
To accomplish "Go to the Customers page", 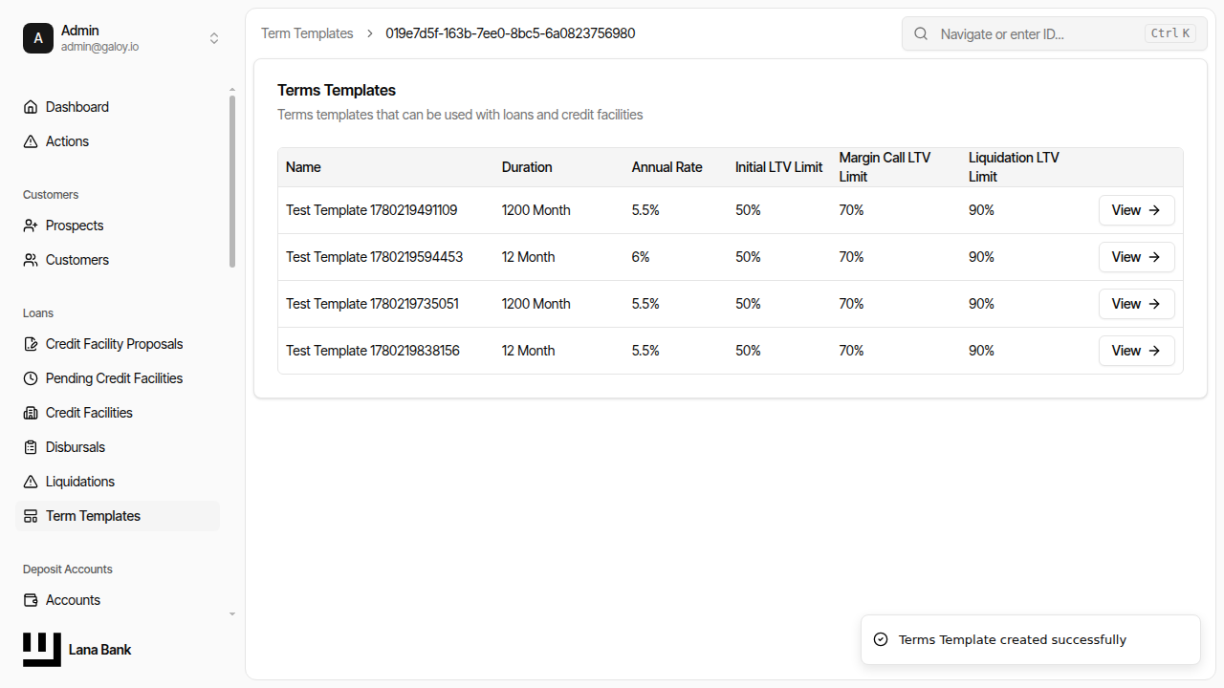I will 118,260.
